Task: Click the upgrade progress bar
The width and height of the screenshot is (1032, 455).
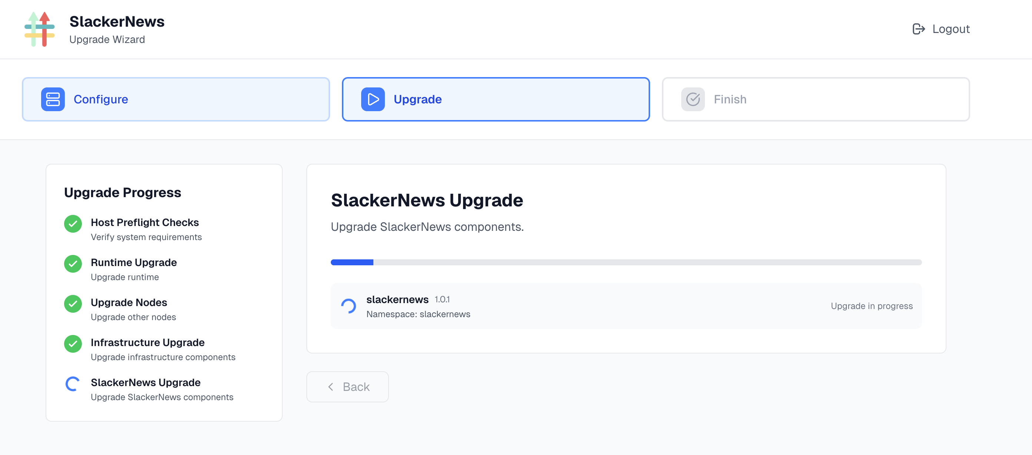Action: (x=626, y=262)
